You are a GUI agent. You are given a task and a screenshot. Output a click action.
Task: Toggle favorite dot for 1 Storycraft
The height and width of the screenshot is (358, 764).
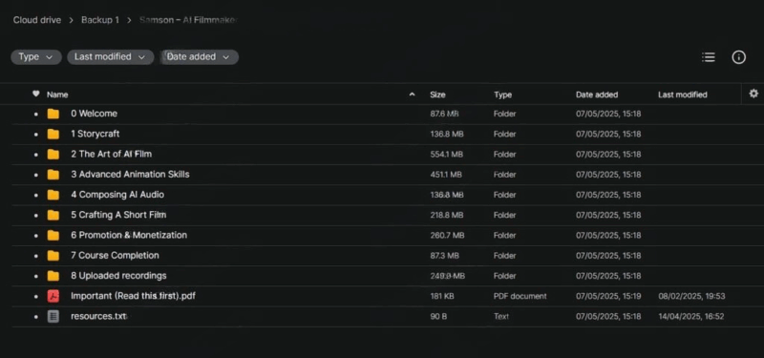pyautogui.click(x=35, y=135)
